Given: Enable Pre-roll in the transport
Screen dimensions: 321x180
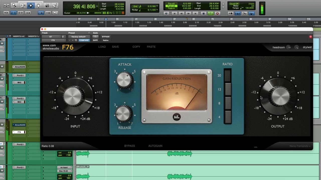Looking at the screenshot, I should (x=171, y=4).
